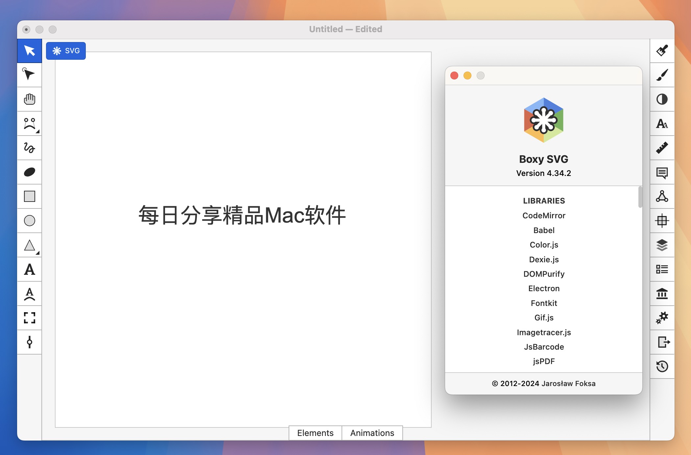Close the Boxy SVG About window
This screenshot has width=691, height=455.
pyautogui.click(x=454, y=76)
